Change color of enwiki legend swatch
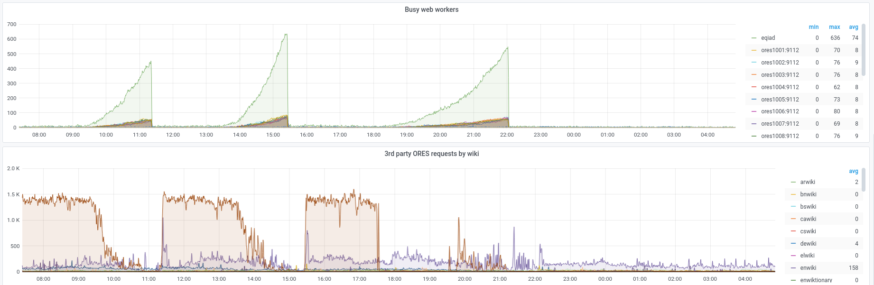This screenshot has height=285, width=874. point(793,268)
